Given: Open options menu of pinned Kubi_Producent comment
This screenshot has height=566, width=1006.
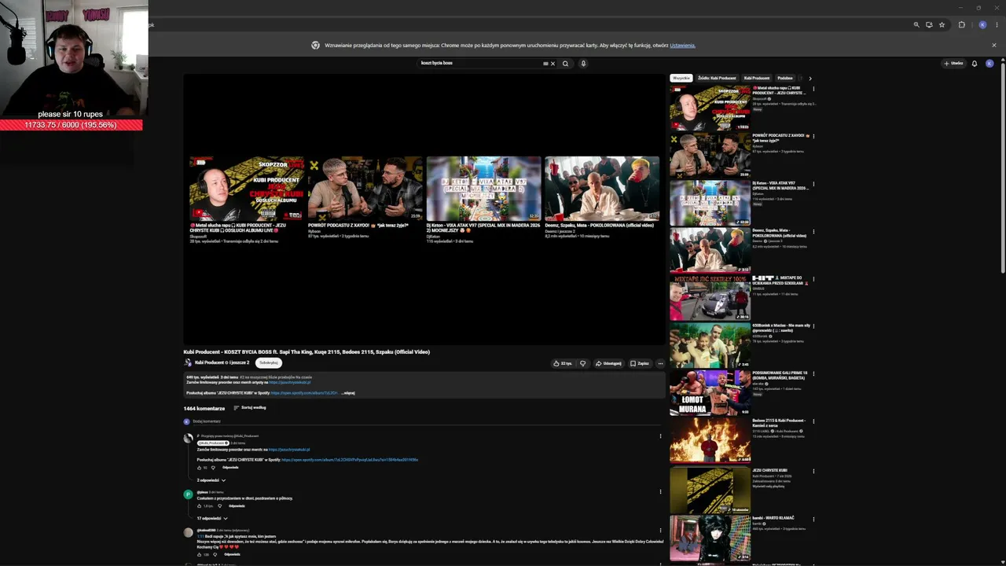Looking at the screenshot, I should [x=660, y=436].
